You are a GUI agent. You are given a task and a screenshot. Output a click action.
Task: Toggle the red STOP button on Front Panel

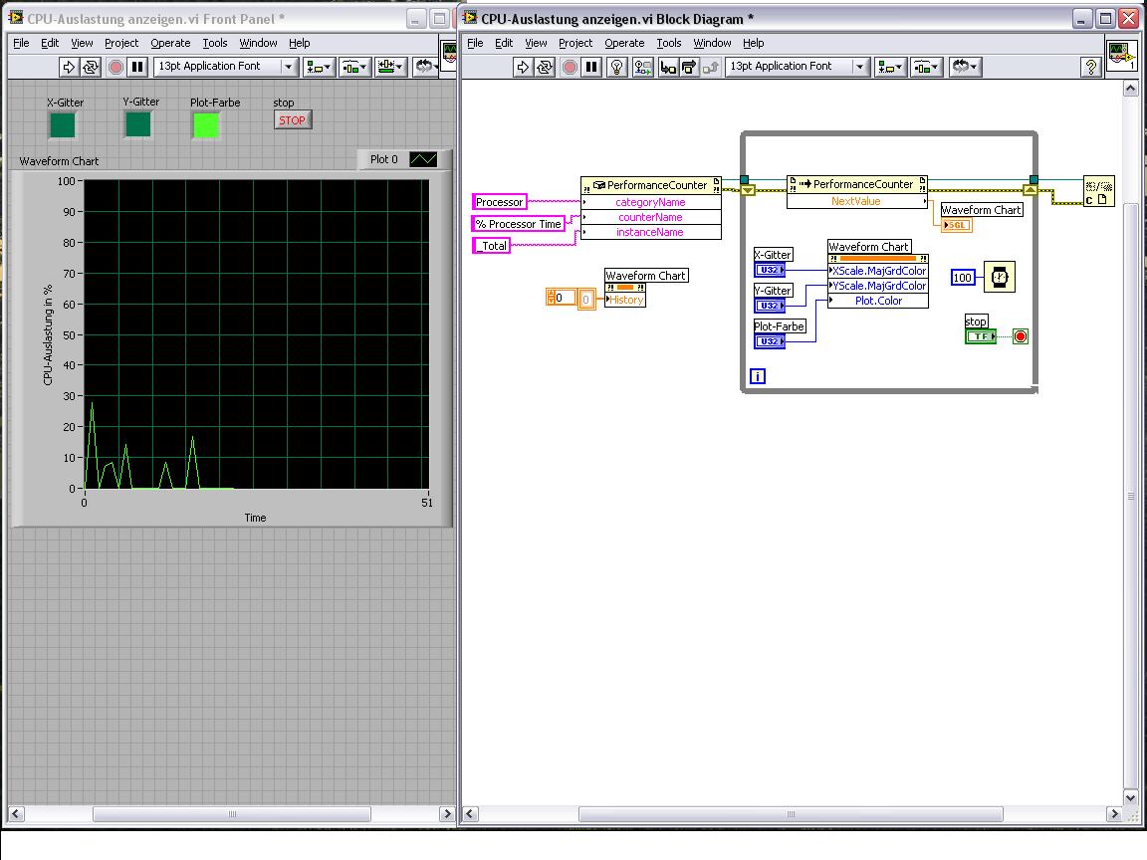[x=292, y=120]
